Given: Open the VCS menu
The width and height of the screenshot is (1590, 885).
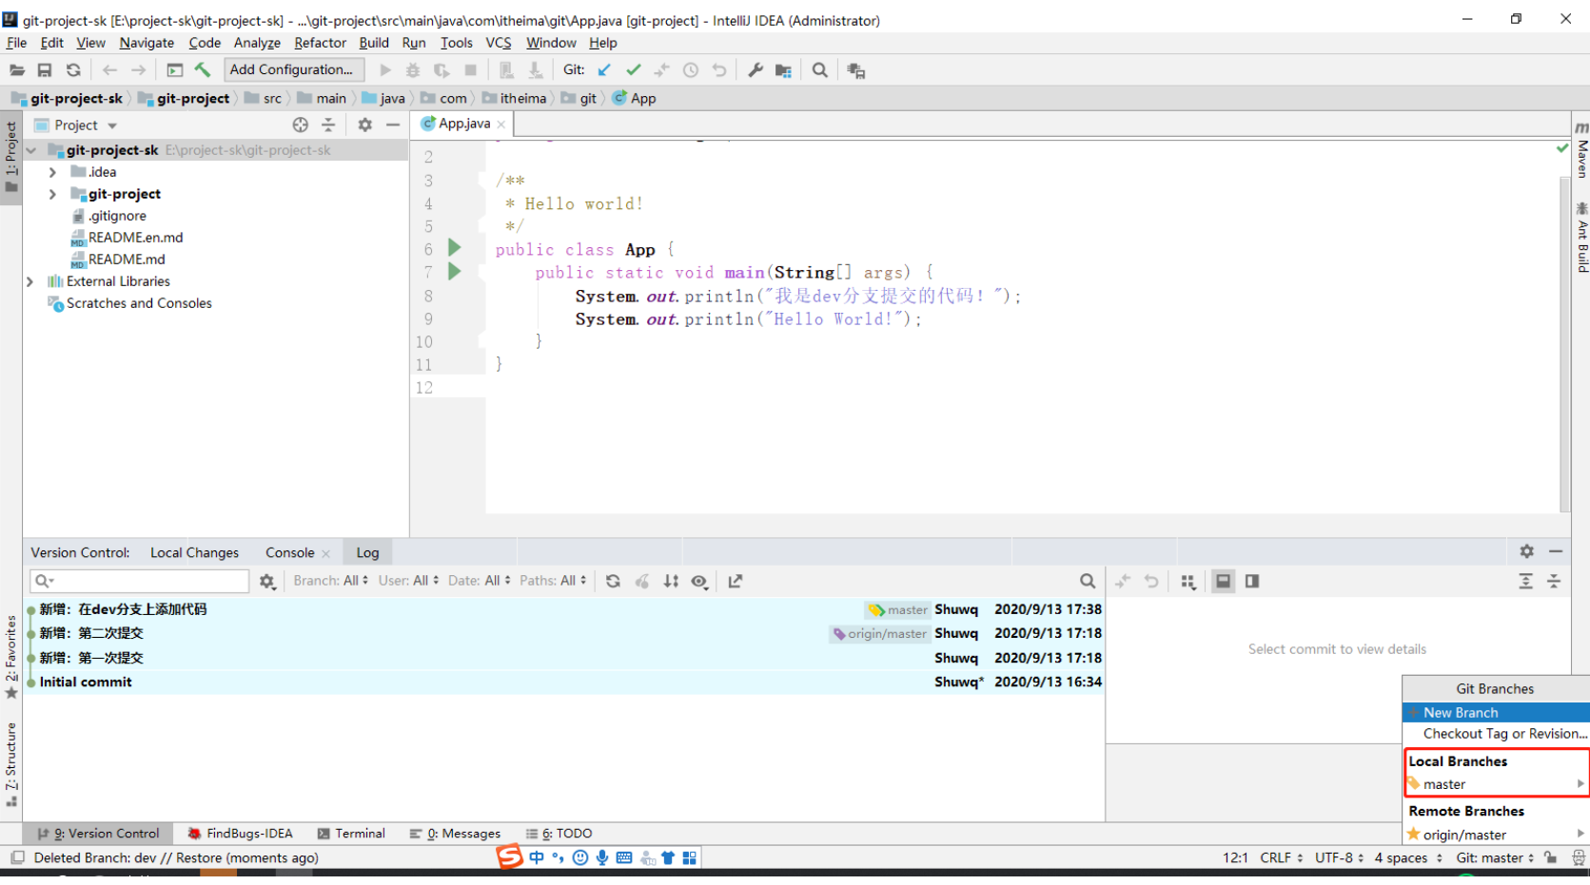Looking at the screenshot, I should pos(498,43).
